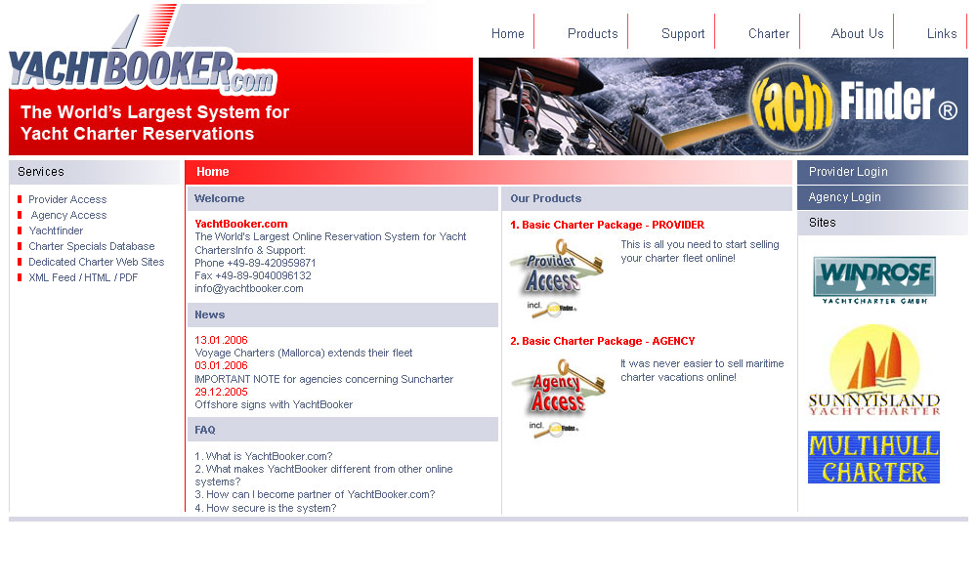Click the YachtFinder banner image
Screen dimensions: 977x586
pos(723,105)
